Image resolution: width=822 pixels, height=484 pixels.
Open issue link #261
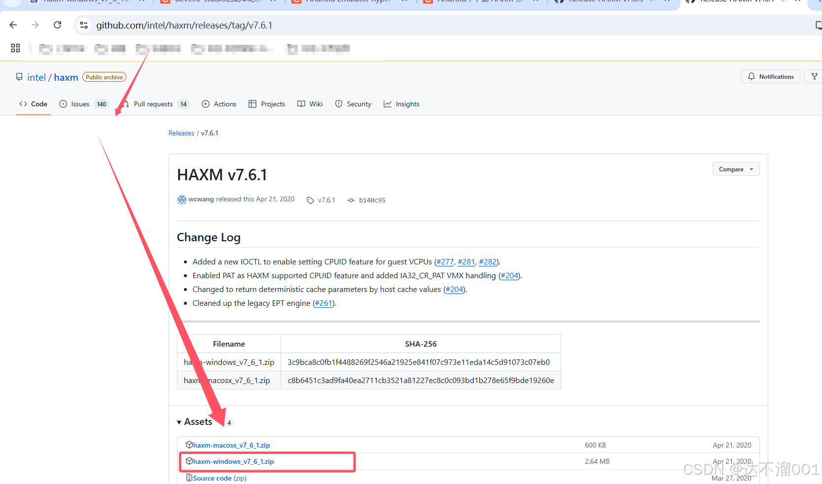tap(323, 303)
